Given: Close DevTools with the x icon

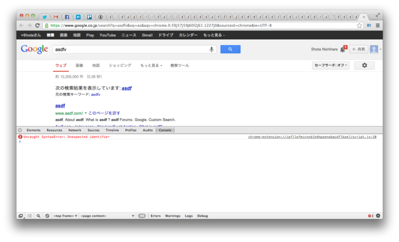Looking at the screenshot, I should [20, 130].
